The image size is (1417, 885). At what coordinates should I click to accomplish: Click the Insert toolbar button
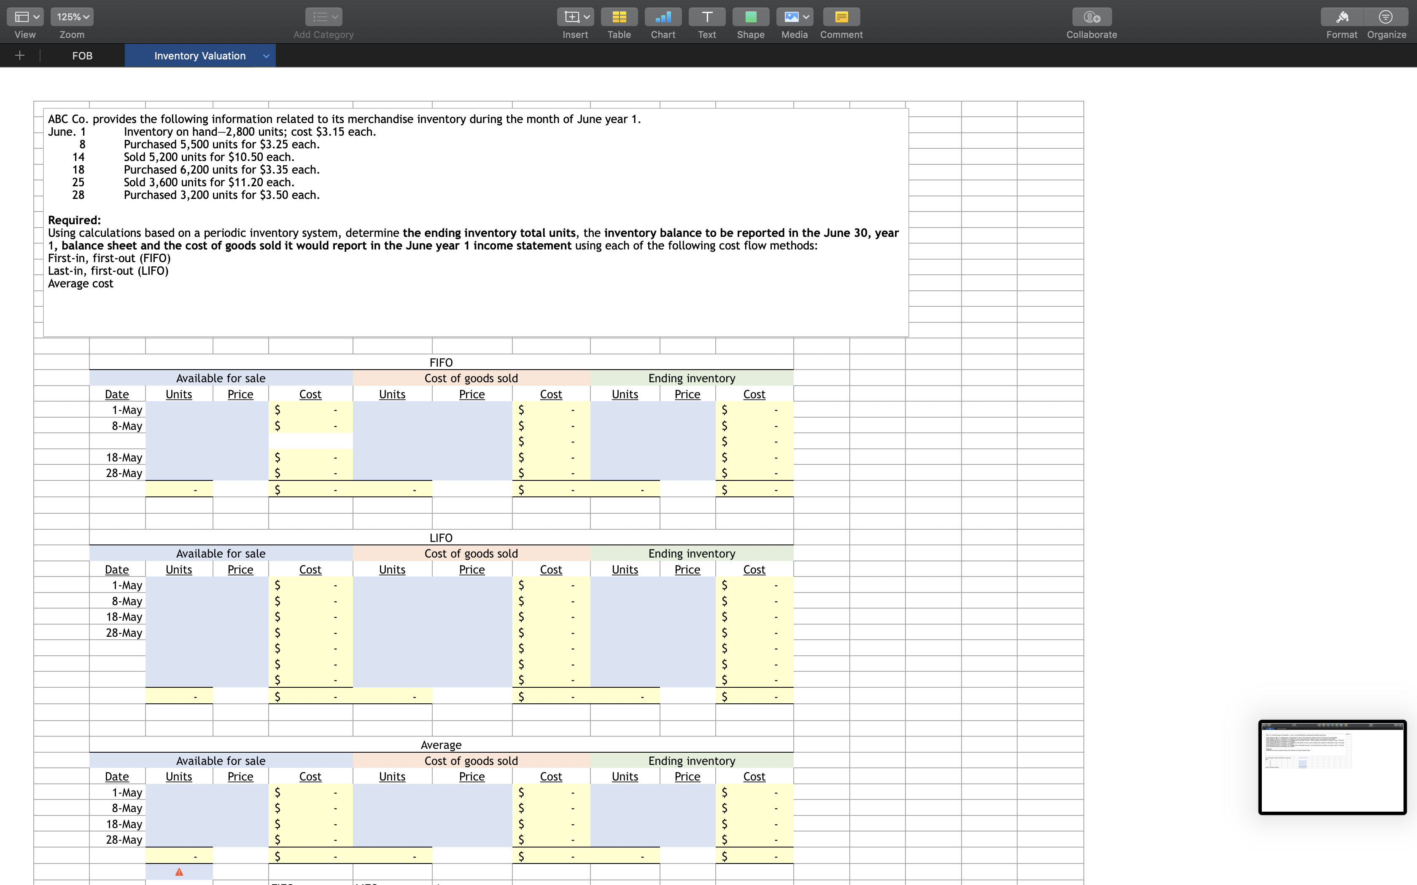coord(574,17)
